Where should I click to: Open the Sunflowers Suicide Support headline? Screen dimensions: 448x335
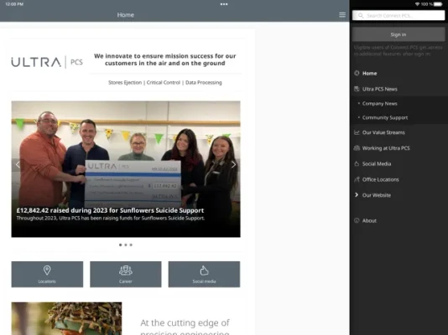click(110, 210)
